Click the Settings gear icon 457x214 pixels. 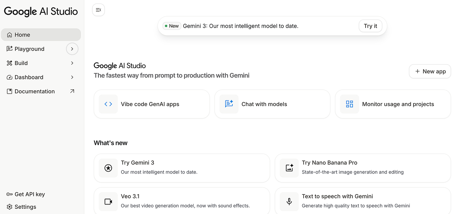tap(9, 207)
